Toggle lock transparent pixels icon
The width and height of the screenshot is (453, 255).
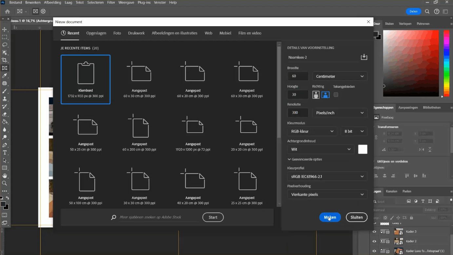coord(385,218)
